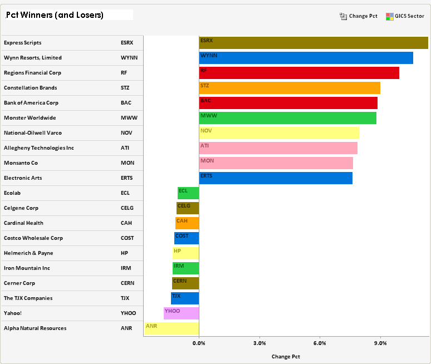
Task: Select Yahoo! row label
Action: 13,313
